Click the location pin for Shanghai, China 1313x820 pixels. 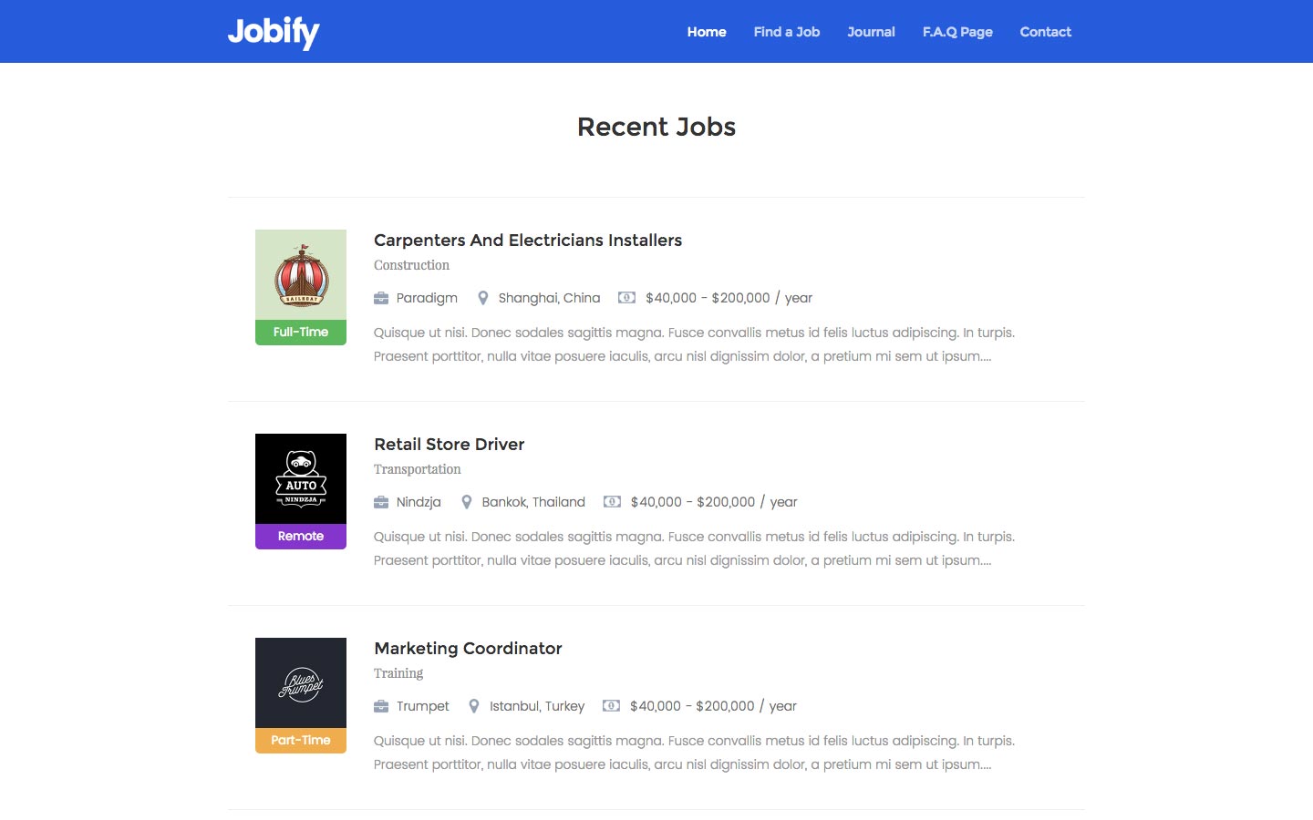pos(483,298)
